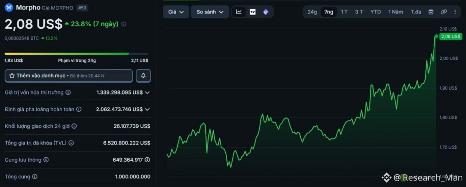Click the 1,70 US$ axis label
Screen dimensions: 466x187
click(x=448, y=147)
